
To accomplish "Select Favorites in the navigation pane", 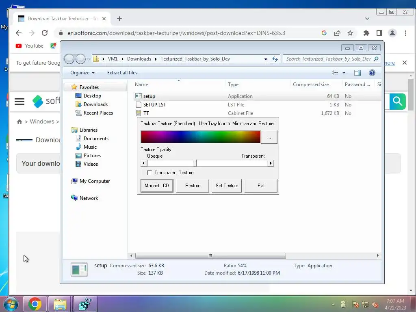I will click(89, 87).
